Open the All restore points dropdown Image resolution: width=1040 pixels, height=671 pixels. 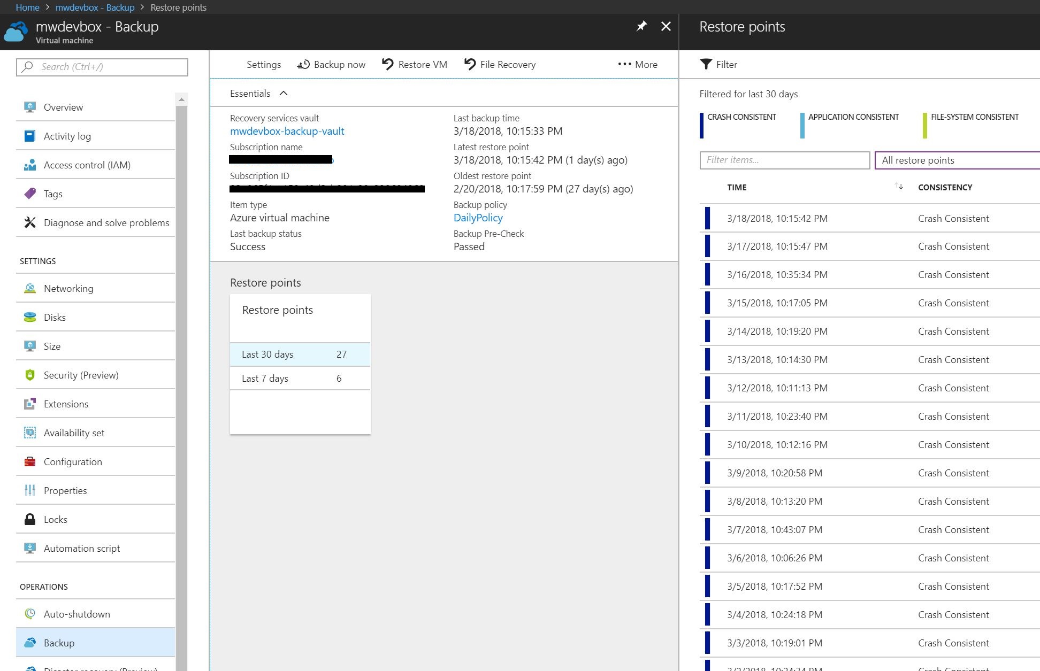pyautogui.click(x=957, y=160)
